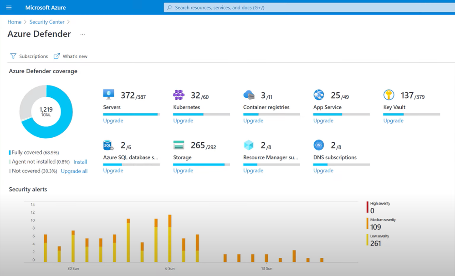Image resolution: width=455 pixels, height=276 pixels.
Task: Click the Fully covered legend swatch
Action: [10, 152]
